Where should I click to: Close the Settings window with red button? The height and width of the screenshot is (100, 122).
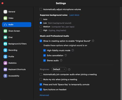pos(3,3)
